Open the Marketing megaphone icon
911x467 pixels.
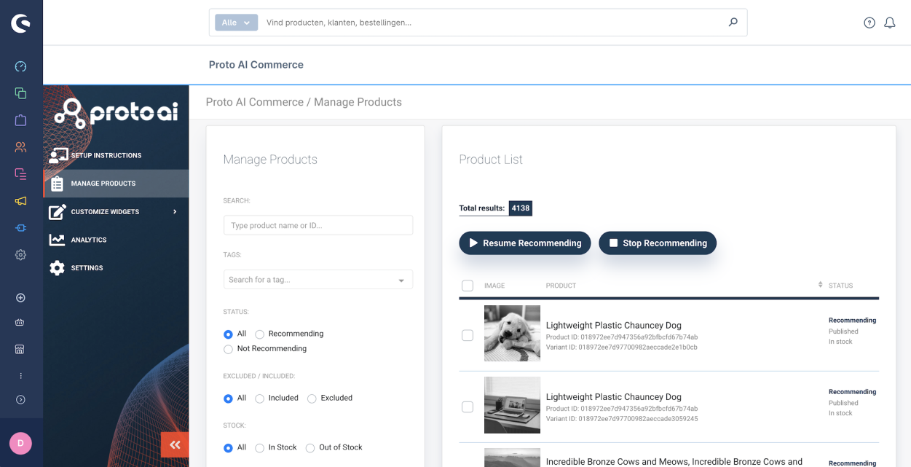click(20, 201)
